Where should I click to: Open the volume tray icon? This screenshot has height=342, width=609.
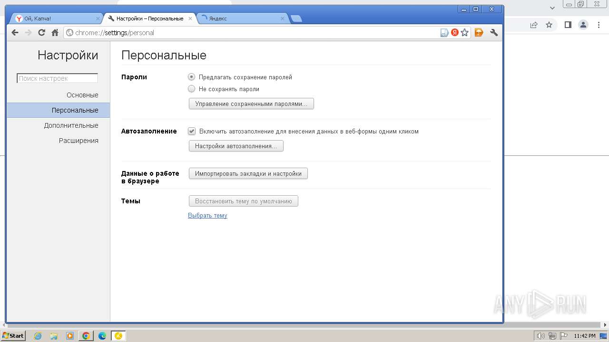point(541,336)
